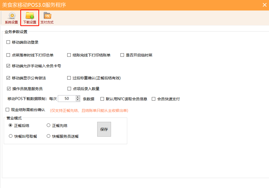Click the 保存 button
Screen dimensions: 269x188
[104, 129]
